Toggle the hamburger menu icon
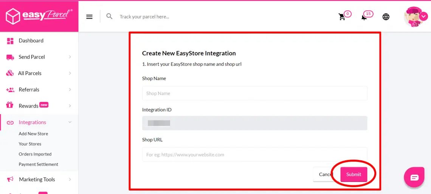 [x=89, y=17]
